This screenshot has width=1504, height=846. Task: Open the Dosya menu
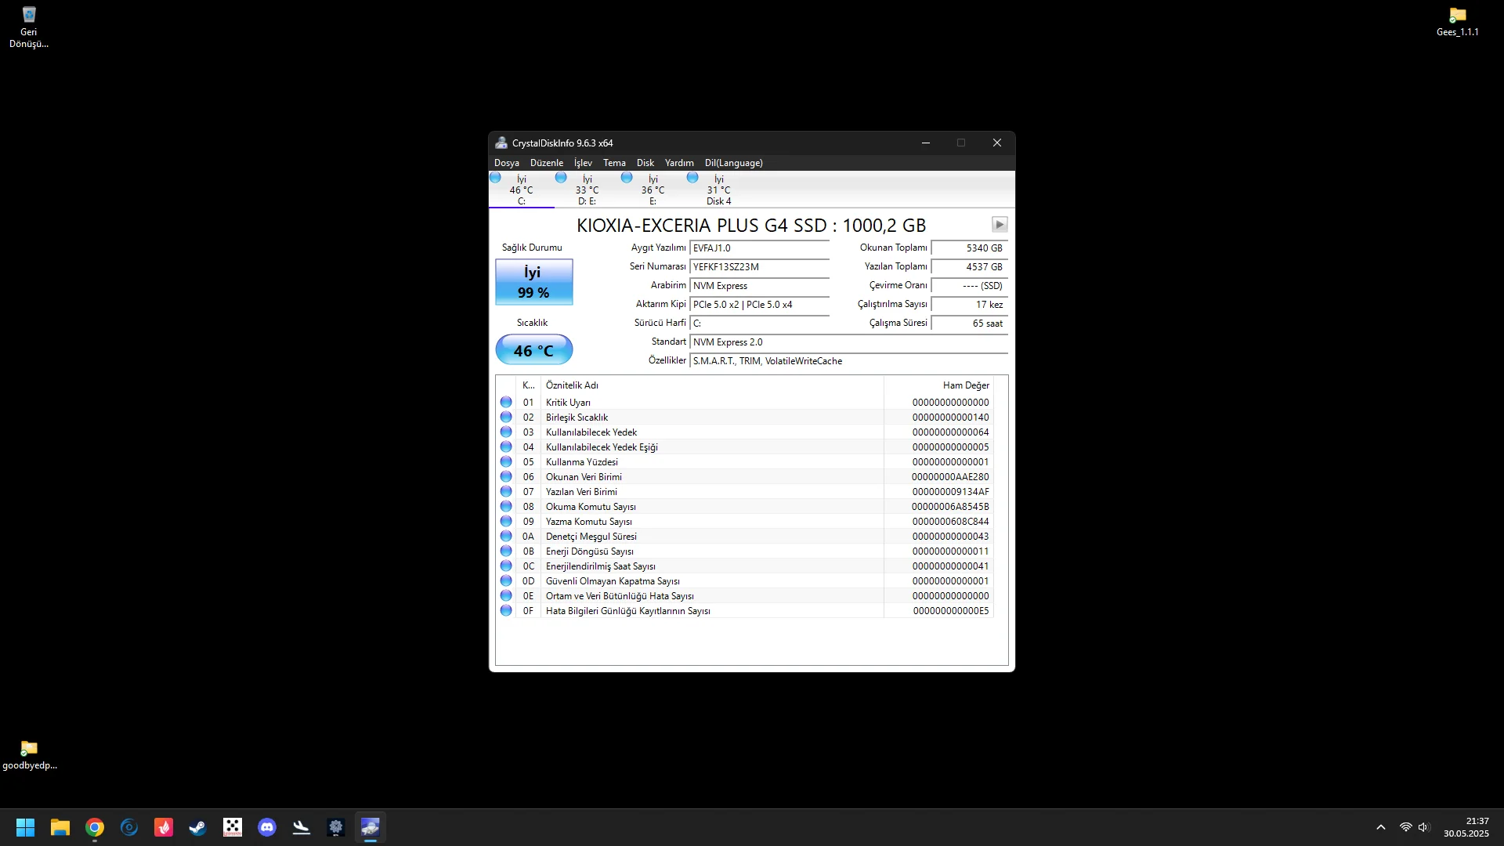pyautogui.click(x=506, y=163)
